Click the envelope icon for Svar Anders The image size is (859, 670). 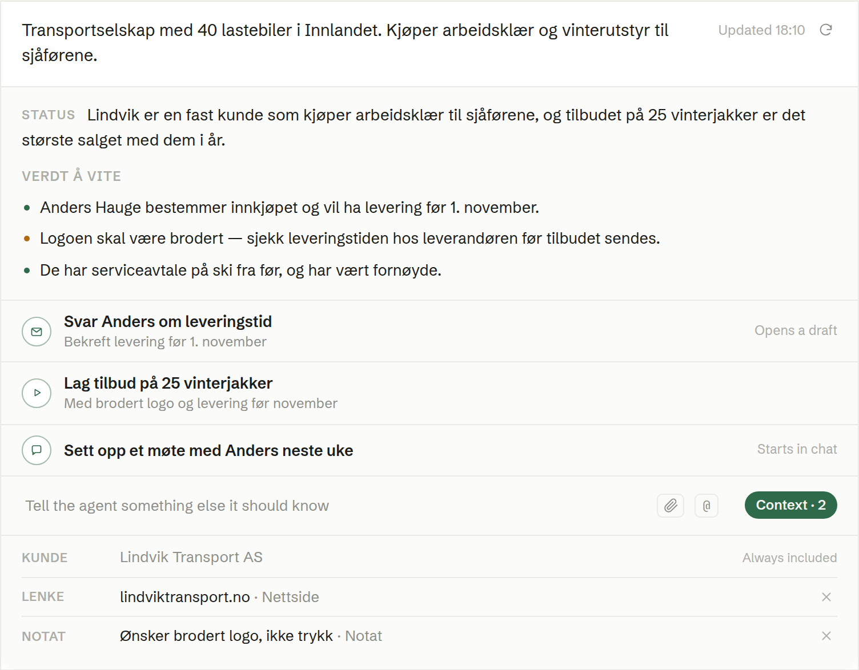pyautogui.click(x=37, y=332)
